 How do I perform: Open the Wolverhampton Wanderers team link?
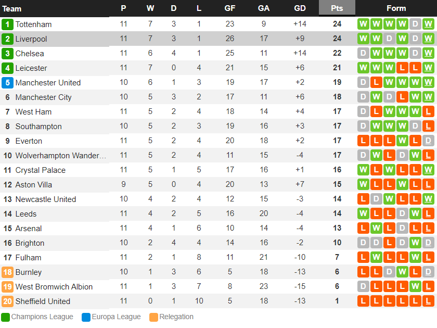(60, 156)
